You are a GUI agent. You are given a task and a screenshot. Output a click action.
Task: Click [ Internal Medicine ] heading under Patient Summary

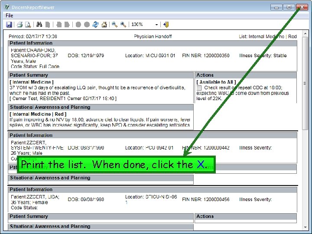32,82
